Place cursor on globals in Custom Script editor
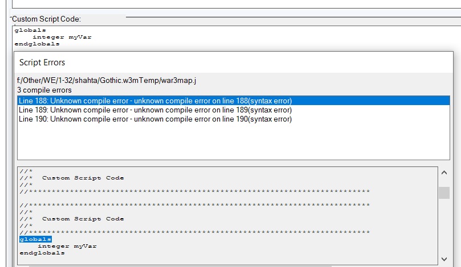This screenshot has height=267, width=461. coord(30,30)
